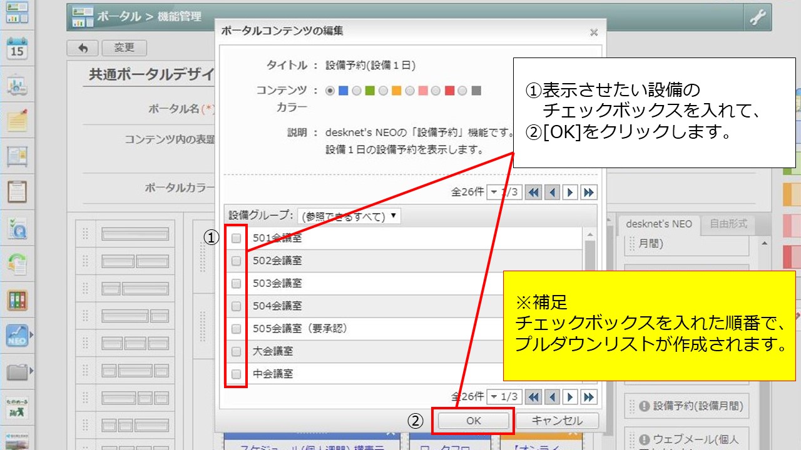Open the bottom 1/3 page selector dropdown
The image size is (801, 450).
pos(503,397)
